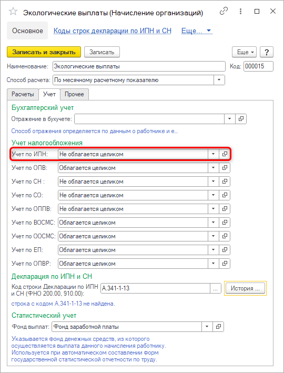This screenshot has height=373, width=284.
Task: Copy link to this form via chain icon
Action: [x=224, y=11]
